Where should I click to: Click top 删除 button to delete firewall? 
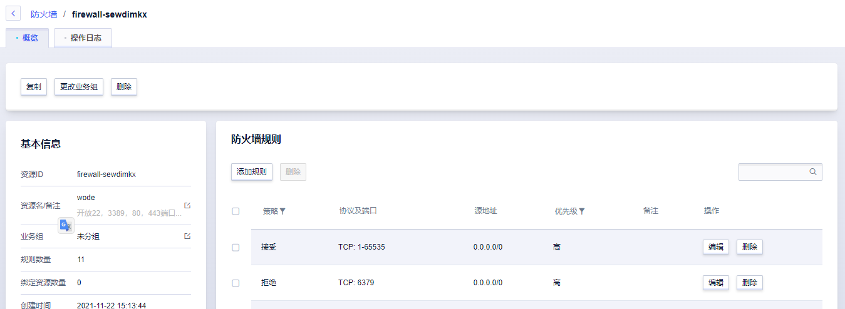point(124,87)
